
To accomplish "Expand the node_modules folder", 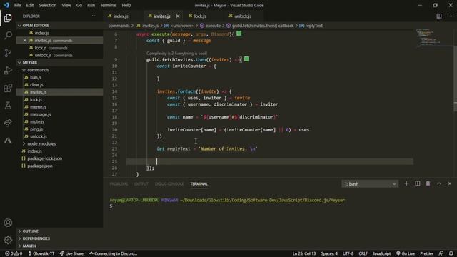I will [59, 143].
